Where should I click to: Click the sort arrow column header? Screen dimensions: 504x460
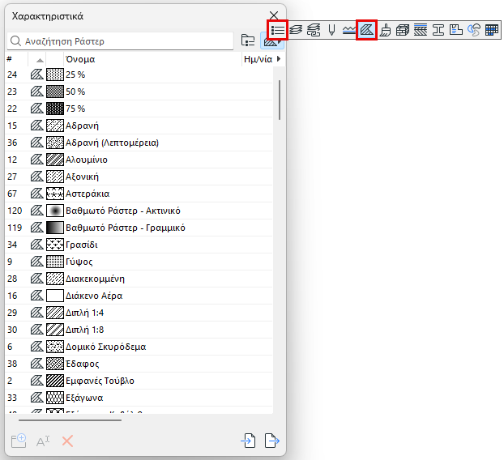(40, 60)
